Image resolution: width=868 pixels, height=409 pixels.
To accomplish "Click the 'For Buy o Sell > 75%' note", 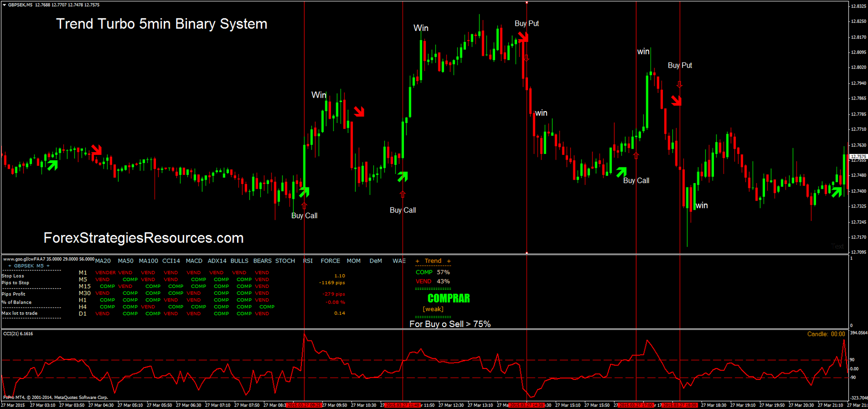I will click(450, 324).
